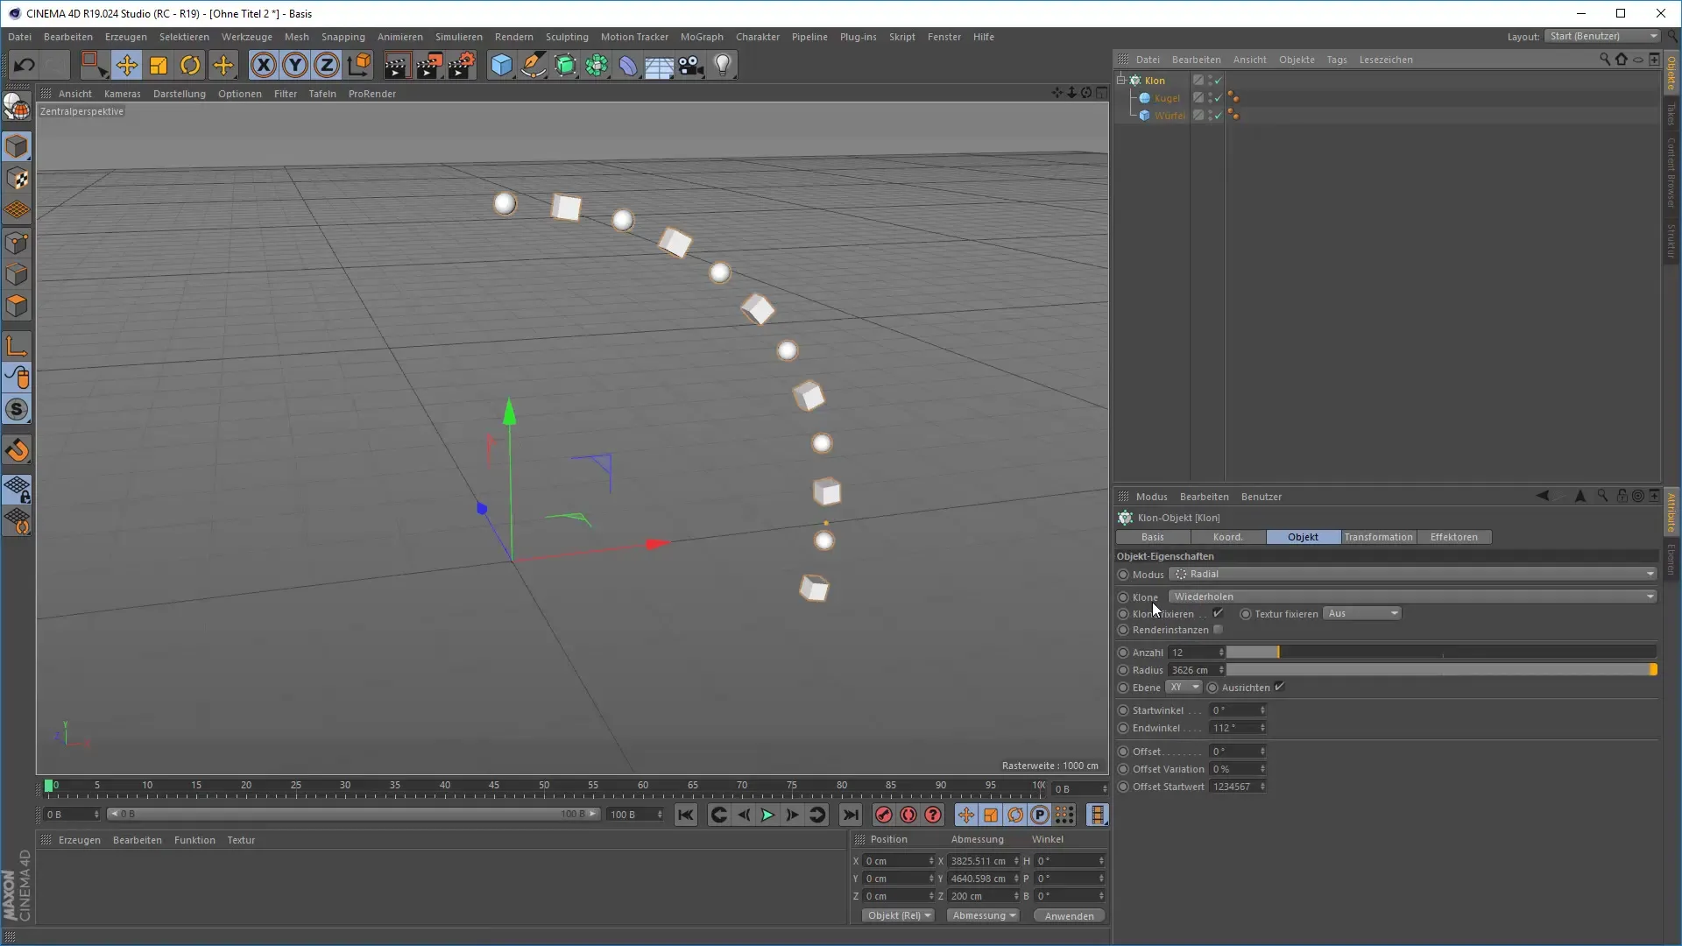This screenshot has height=946, width=1682.
Task: Switch to polygons mode
Action: [x=17, y=306]
